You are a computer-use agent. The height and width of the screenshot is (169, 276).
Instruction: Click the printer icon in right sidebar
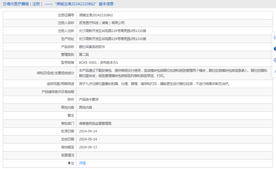click(x=274, y=60)
